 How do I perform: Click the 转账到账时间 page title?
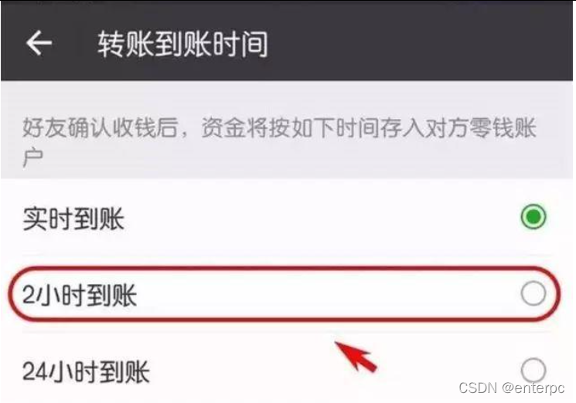[182, 44]
